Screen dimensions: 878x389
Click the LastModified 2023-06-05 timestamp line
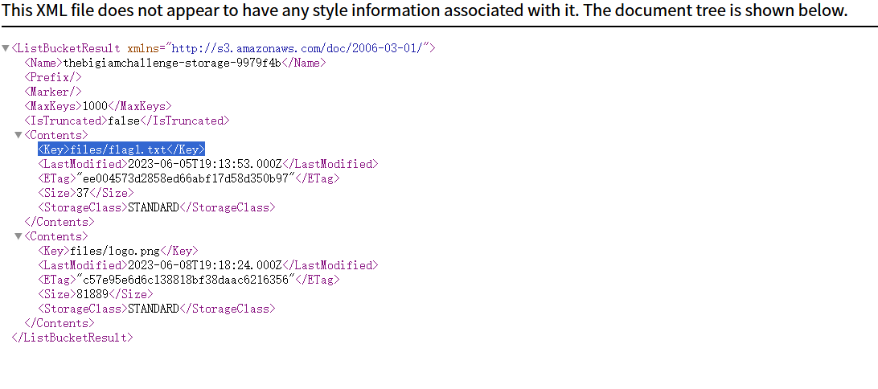pyautogui.click(x=208, y=164)
